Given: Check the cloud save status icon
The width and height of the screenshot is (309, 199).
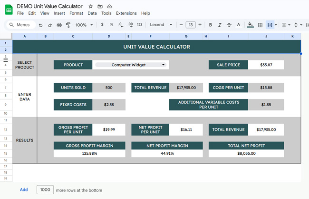Looking at the screenshot, I should (109, 7).
